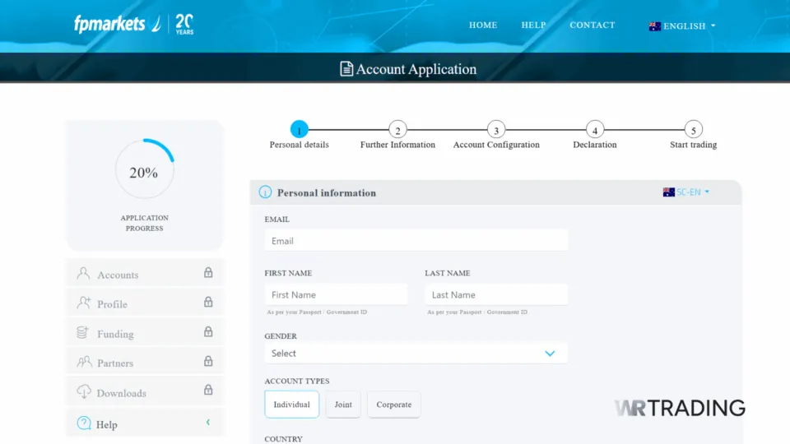Viewport: 790px width, 444px height.
Task: Open the ENGLISH language dropdown
Action: pyautogui.click(x=683, y=26)
